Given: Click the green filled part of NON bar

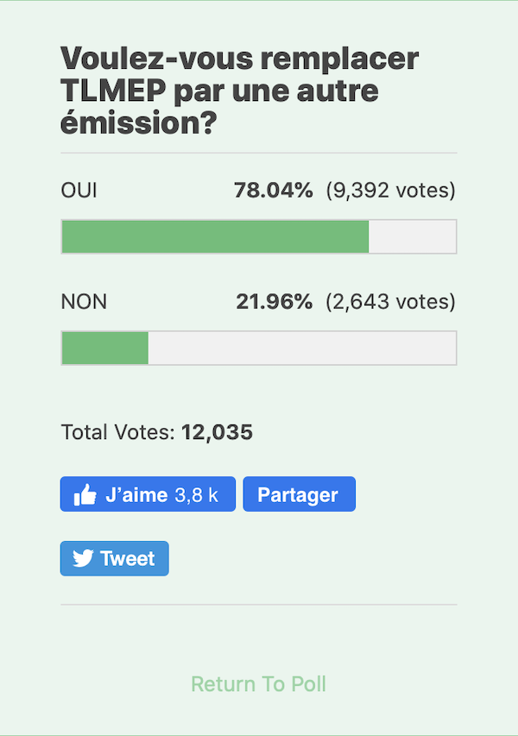Looking at the screenshot, I should click(105, 348).
